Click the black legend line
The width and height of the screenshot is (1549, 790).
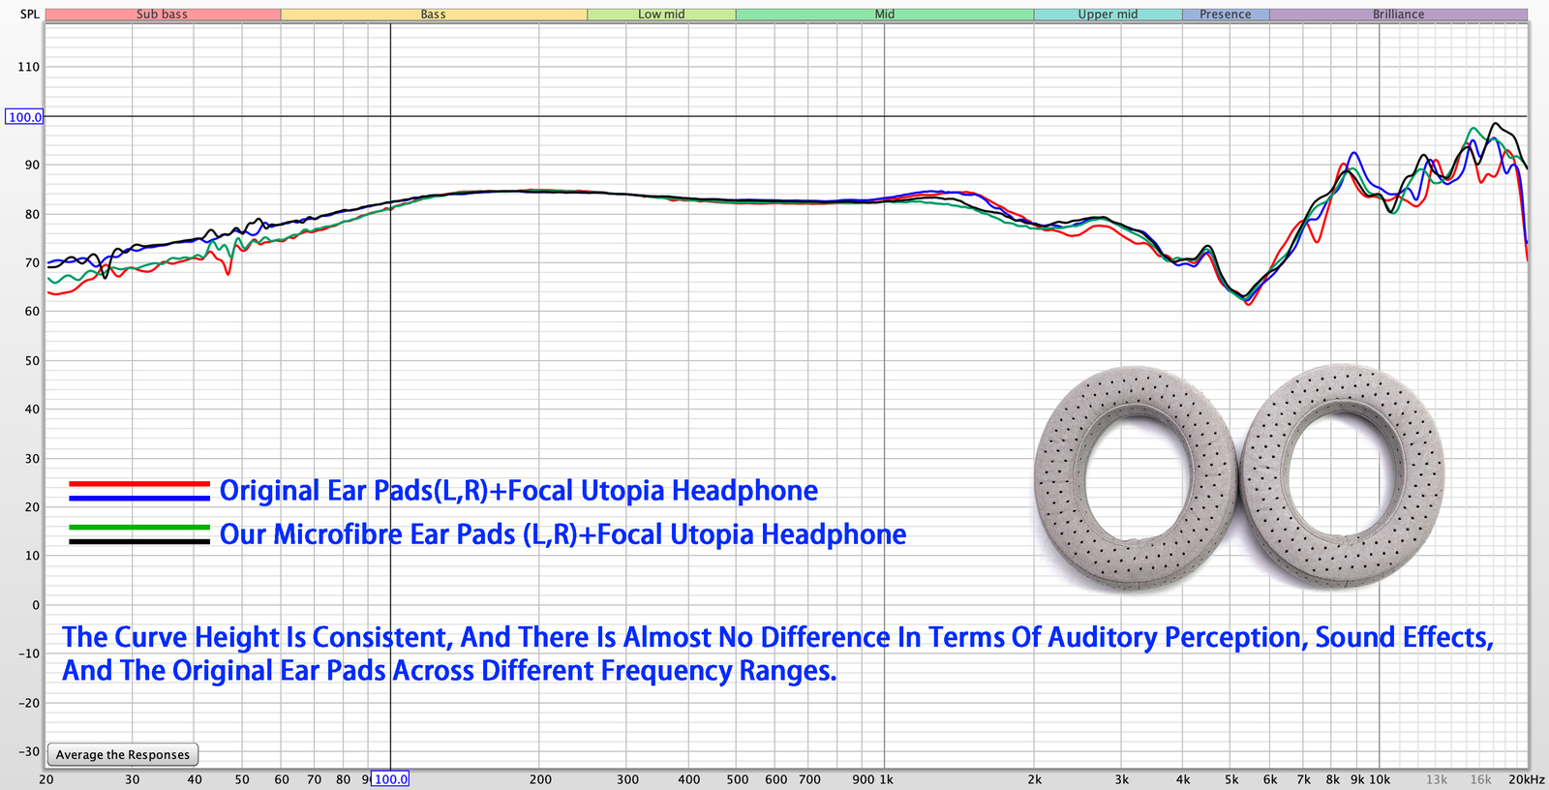139,541
